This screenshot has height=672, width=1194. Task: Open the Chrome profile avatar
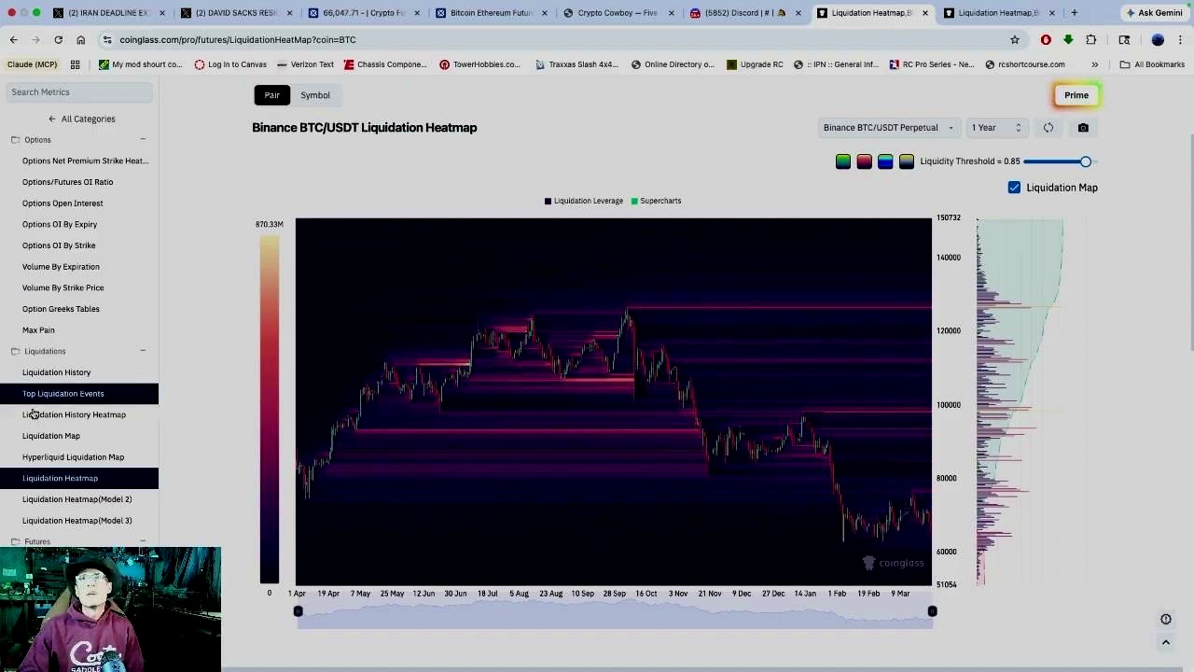tap(1158, 40)
